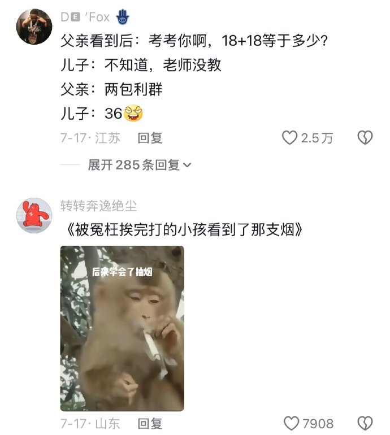View the smoking monkey image
This screenshot has height=435, width=390.
(x=122, y=328)
